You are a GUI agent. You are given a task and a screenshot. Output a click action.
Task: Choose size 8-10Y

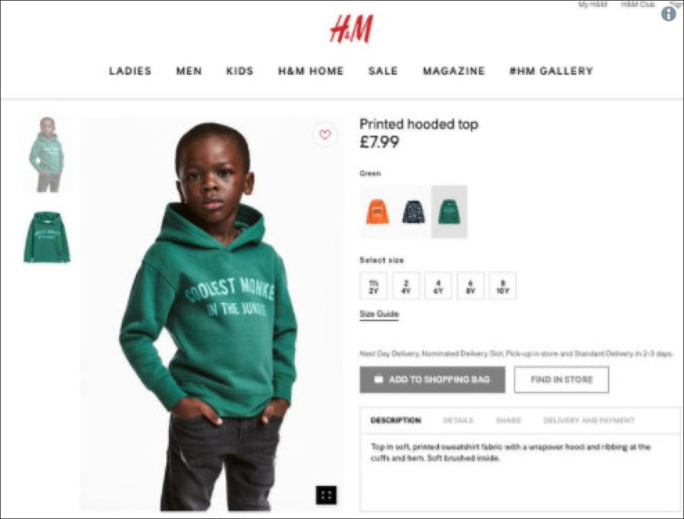(503, 286)
